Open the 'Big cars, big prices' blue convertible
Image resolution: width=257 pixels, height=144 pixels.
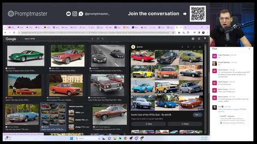pyautogui.click(x=22, y=114)
